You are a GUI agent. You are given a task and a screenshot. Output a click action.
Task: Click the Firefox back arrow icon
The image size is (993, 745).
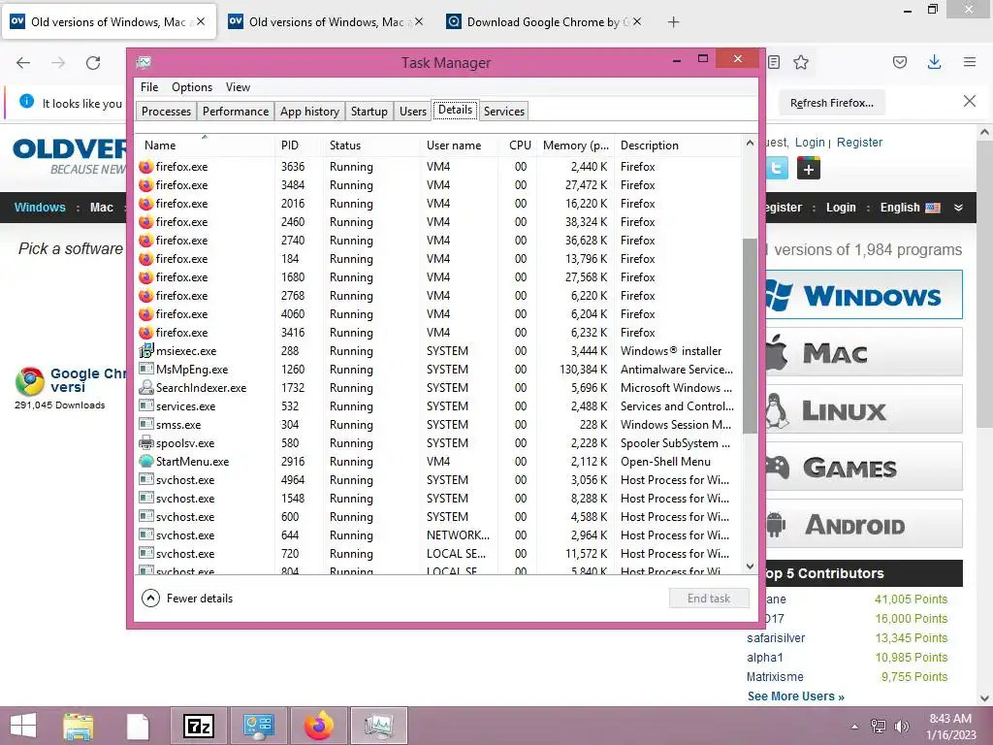tap(23, 62)
